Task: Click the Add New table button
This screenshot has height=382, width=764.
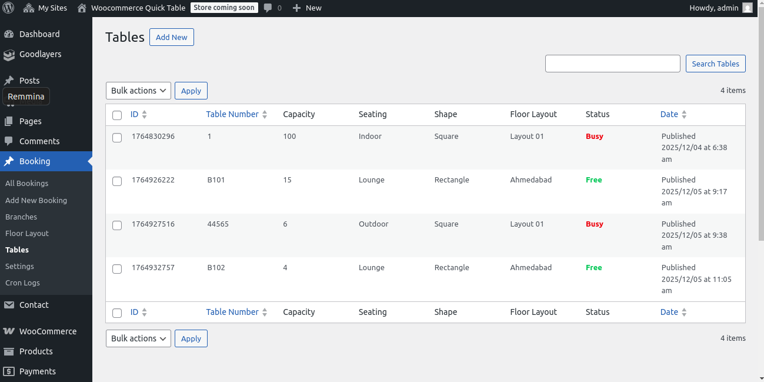Action: pos(172,37)
